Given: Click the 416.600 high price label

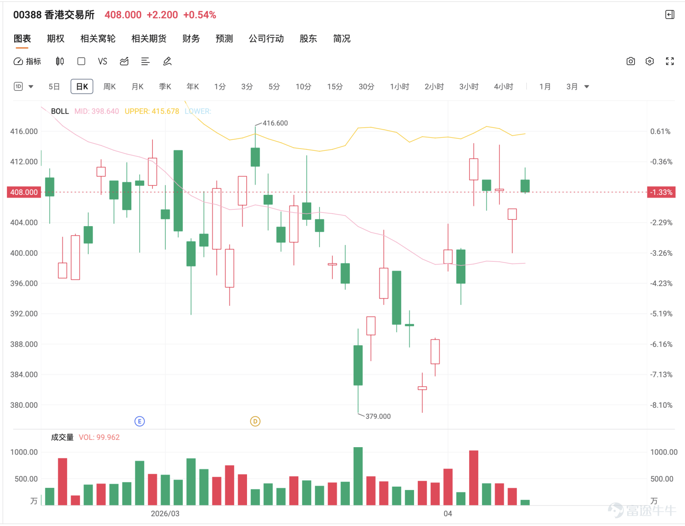Looking at the screenshot, I should tap(275, 123).
